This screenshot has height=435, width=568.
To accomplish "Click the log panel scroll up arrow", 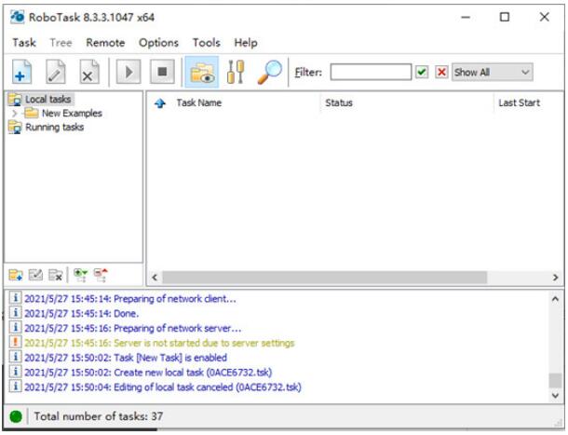I will click(x=555, y=299).
